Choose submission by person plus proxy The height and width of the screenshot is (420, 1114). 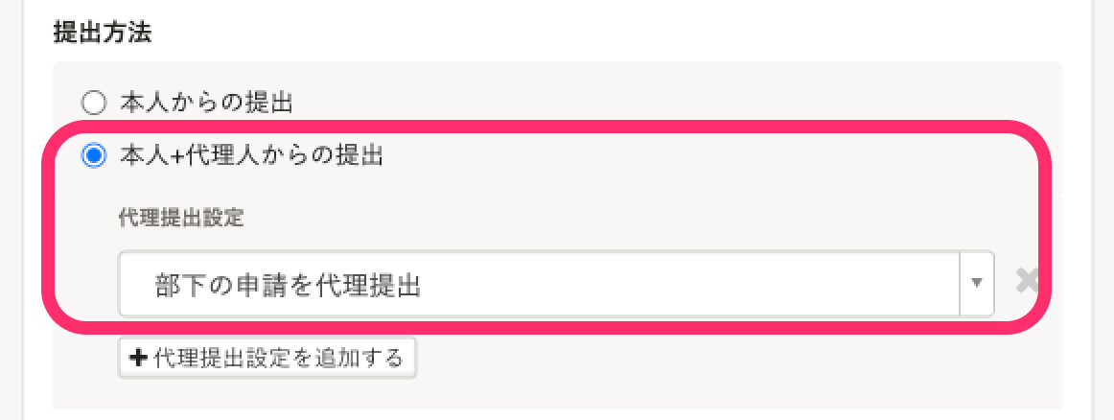click(92, 155)
